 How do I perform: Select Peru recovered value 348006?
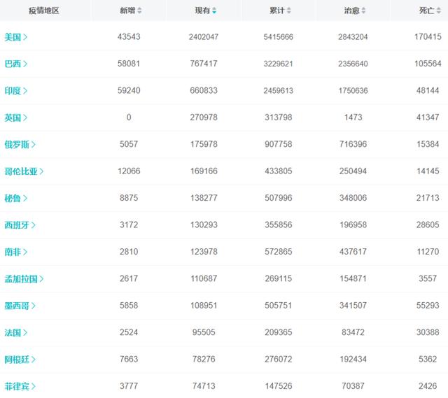click(x=353, y=198)
